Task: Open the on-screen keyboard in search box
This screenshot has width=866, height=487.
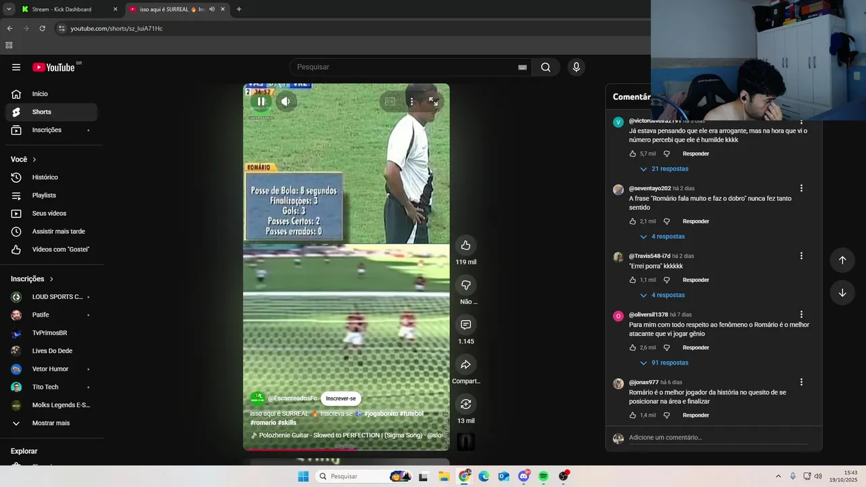Action: coord(522,67)
